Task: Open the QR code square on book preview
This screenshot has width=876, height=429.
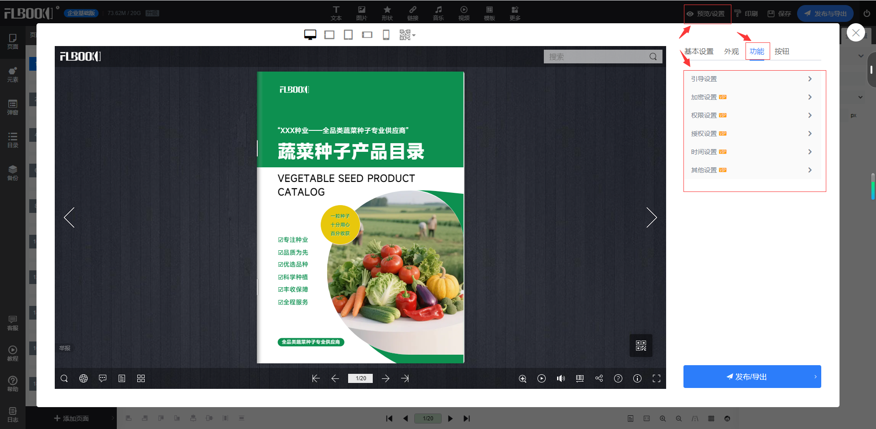Action: 641,346
